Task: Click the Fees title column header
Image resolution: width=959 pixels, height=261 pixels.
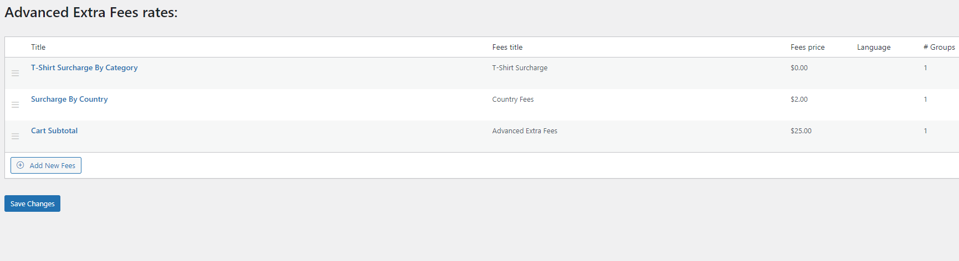Action: pos(507,47)
